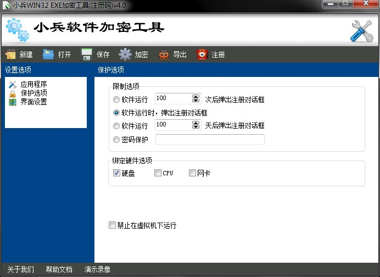Select 保护选项 in the settings list
This screenshot has height=277, width=380.
33,93
